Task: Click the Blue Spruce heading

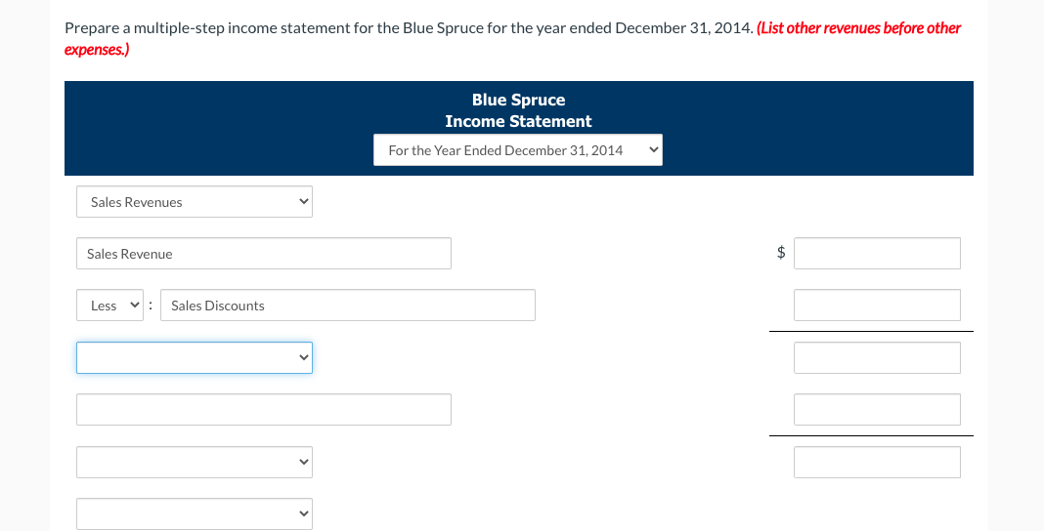Action: [x=518, y=100]
